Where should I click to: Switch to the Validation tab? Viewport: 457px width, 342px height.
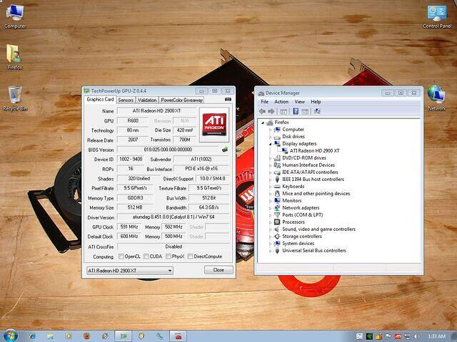click(x=147, y=100)
